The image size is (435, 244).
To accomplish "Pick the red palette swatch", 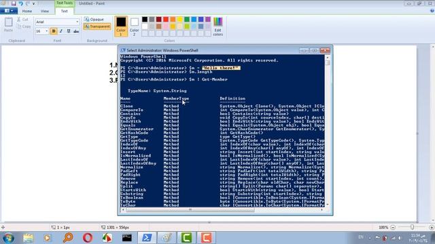I will pos(166,20).
